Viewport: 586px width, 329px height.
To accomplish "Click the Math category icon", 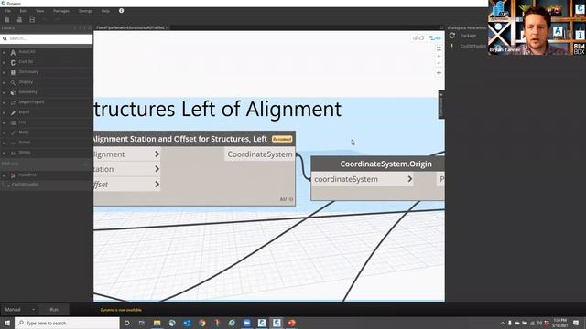I will [13, 133].
